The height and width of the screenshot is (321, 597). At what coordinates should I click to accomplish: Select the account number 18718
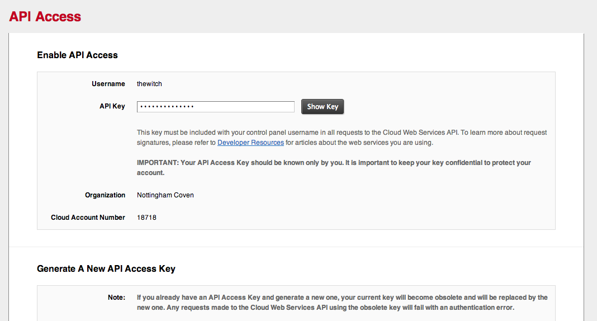click(146, 218)
